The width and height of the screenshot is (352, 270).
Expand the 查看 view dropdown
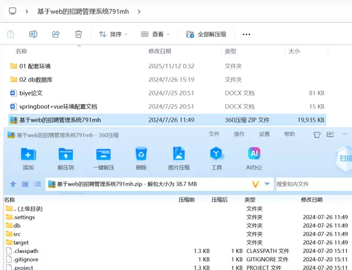[155, 35]
